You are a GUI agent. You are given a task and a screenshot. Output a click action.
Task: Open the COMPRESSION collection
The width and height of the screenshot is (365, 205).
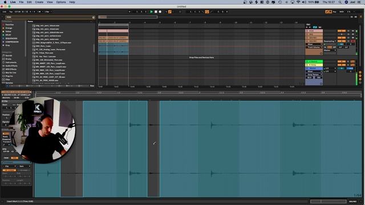[12, 42]
